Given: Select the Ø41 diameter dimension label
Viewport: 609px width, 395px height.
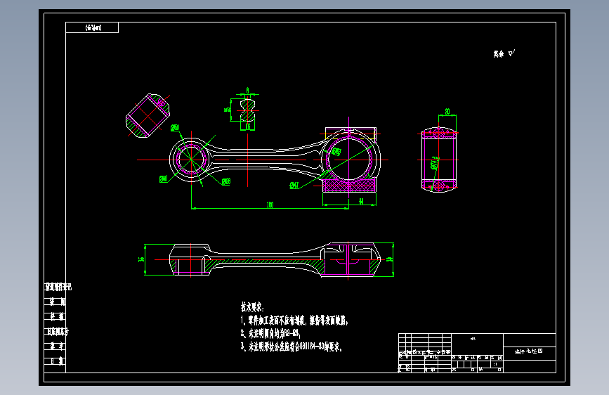Looking at the screenshot, I should pyautogui.click(x=164, y=179).
